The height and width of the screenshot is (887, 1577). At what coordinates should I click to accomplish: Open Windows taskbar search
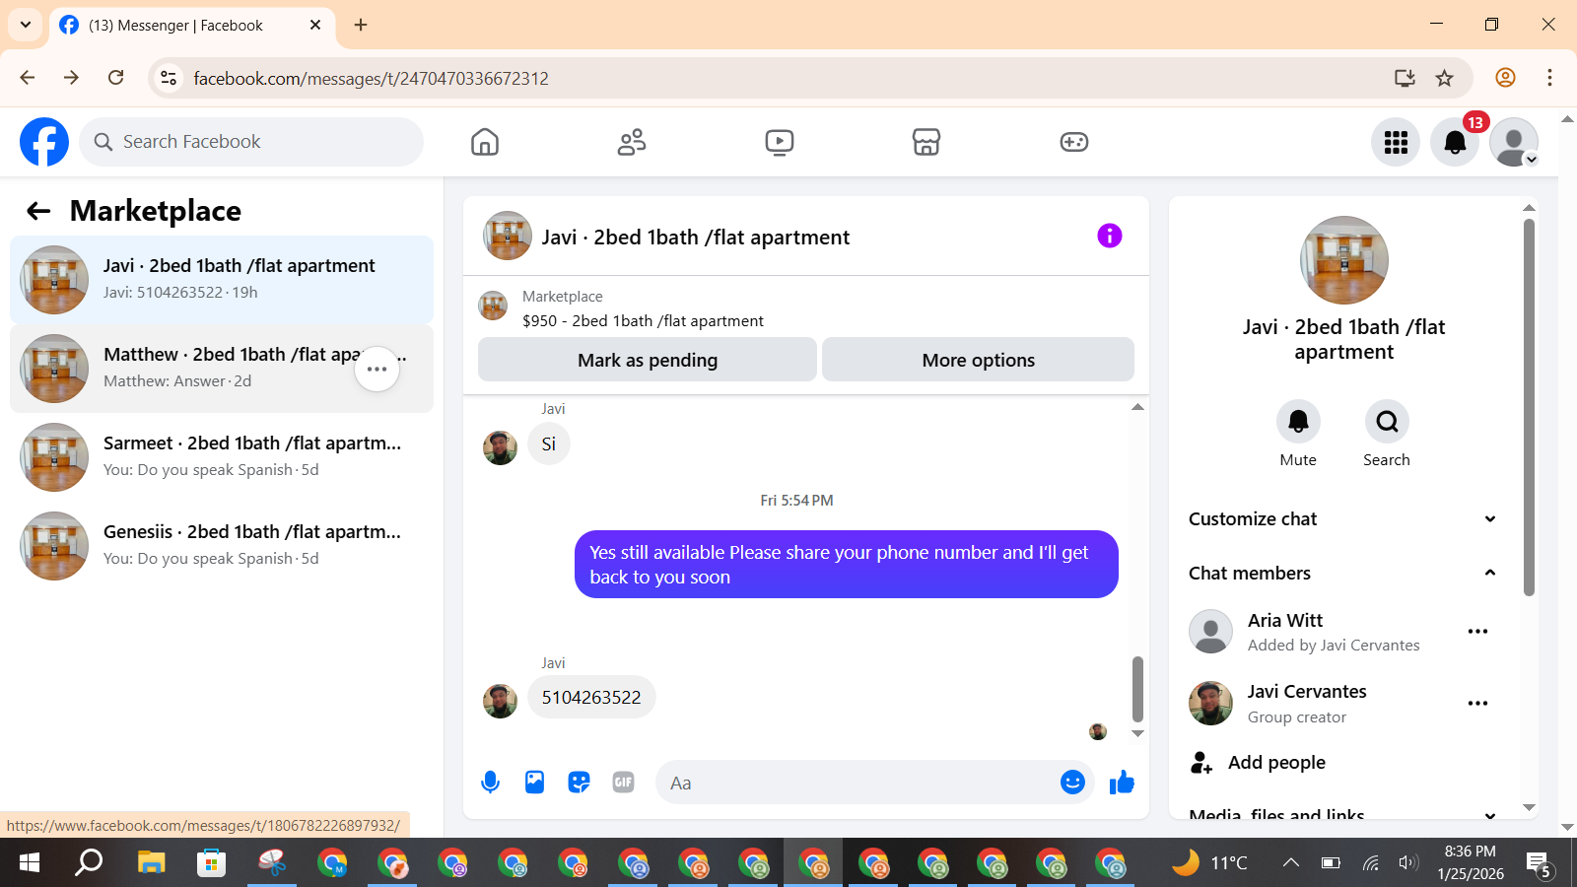point(90,863)
